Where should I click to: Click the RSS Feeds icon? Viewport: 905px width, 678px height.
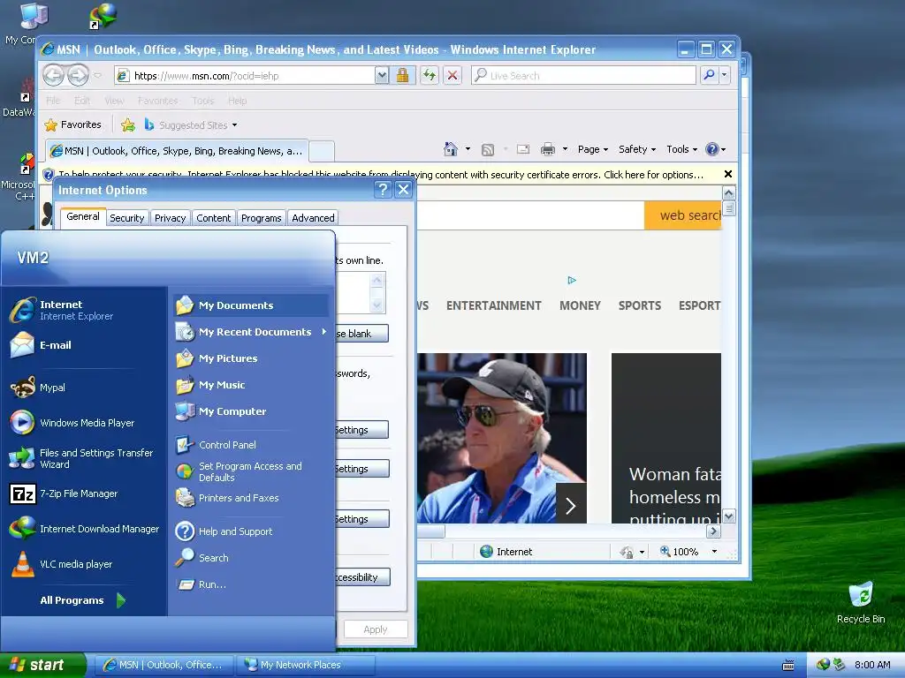pyautogui.click(x=488, y=150)
